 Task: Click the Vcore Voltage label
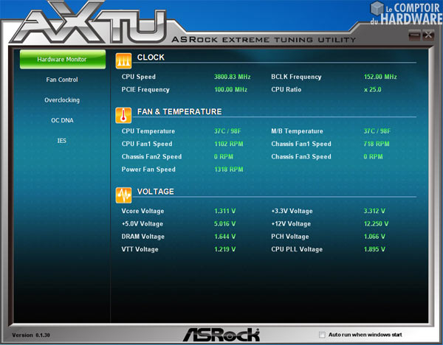tap(142, 211)
